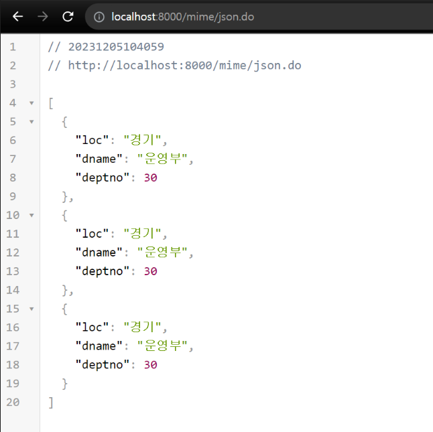Collapse the second object on line 10
Image resolution: width=433 pixels, height=432 pixels.
coord(32,216)
